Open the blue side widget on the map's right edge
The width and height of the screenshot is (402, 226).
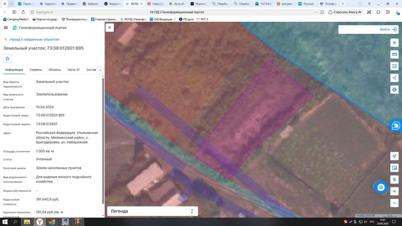(396, 126)
